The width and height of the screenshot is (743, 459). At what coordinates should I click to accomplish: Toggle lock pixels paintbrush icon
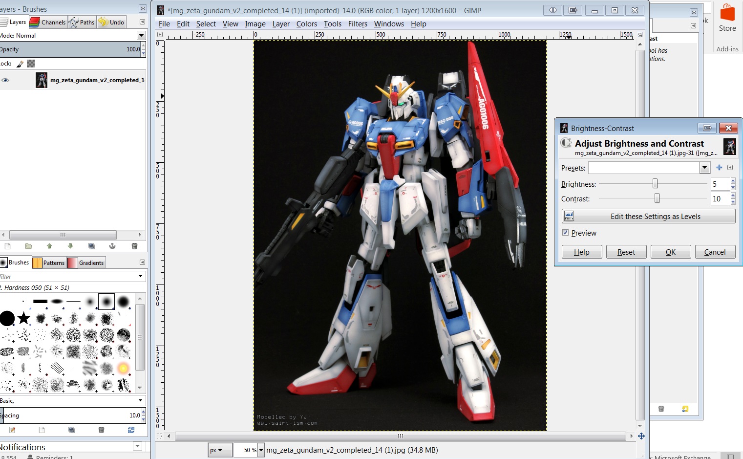click(20, 64)
